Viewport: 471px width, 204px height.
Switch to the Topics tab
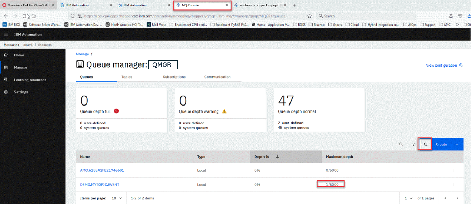[x=127, y=77]
